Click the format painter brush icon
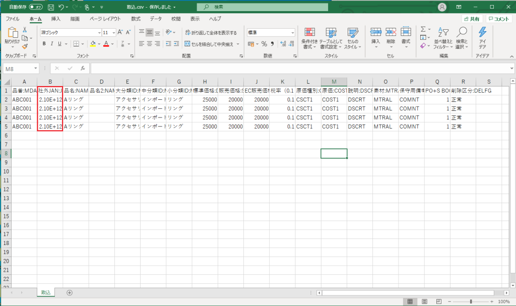Image resolution: width=516 pixels, height=306 pixels. [x=25, y=46]
